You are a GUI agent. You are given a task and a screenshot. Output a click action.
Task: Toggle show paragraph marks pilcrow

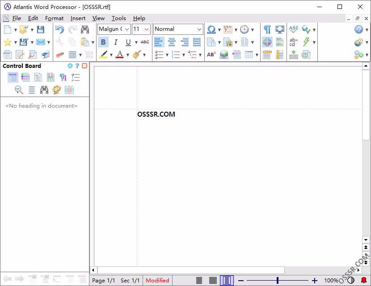pos(267,29)
